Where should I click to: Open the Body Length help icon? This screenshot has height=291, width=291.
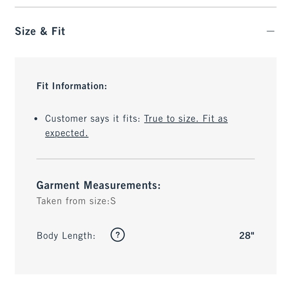click(x=118, y=235)
